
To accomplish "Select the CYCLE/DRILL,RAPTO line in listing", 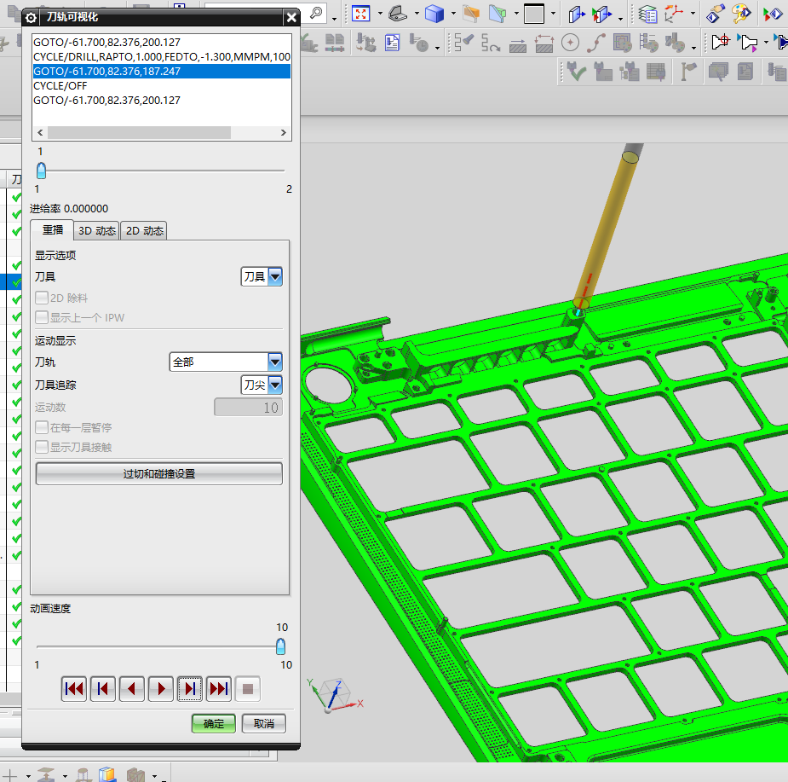I will (x=161, y=56).
